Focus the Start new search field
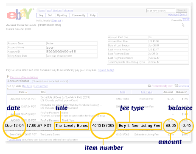The width and height of the screenshot is (196, 154). click(x=161, y=11)
